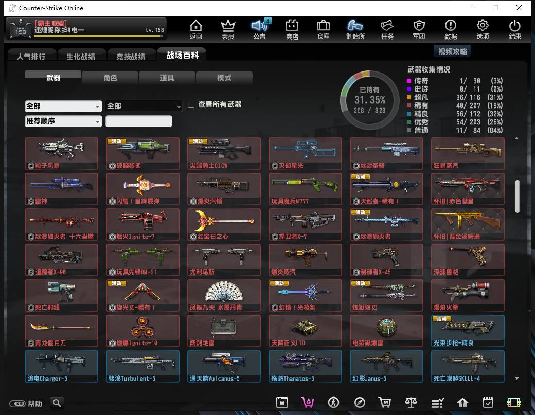This screenshot has width=535, height=415.
Task: Select the 红宝石之心 weapon card
Action: pos(224,224)
